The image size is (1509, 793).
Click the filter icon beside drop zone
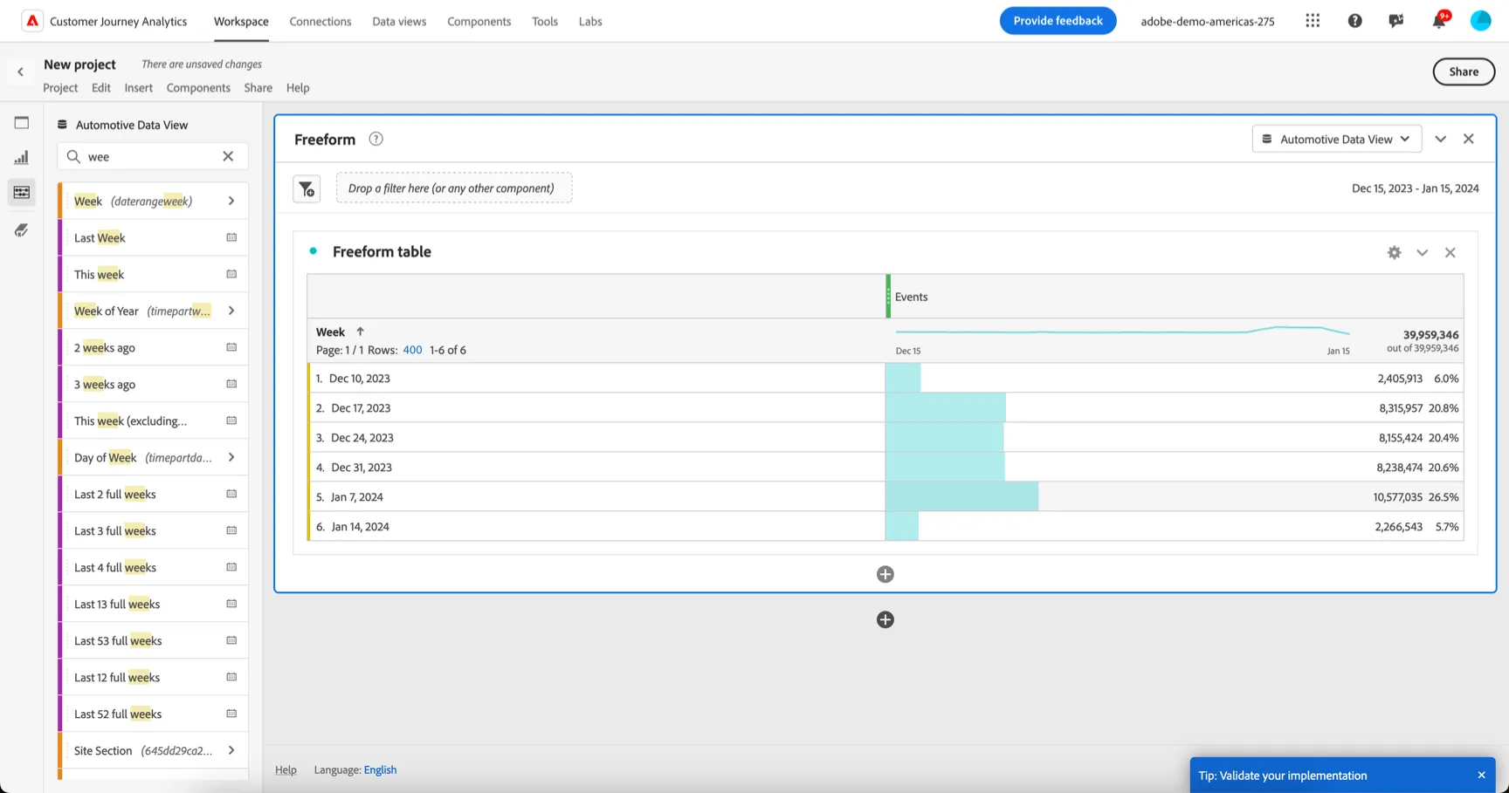307,188
